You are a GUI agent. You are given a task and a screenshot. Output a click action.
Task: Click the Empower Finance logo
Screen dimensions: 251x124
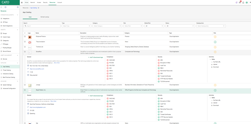[30, 37]
